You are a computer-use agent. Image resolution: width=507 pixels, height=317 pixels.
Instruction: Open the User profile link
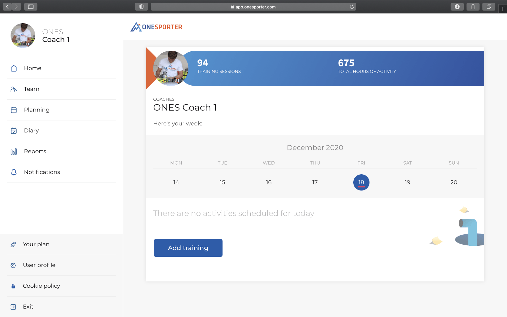point(61,265)
